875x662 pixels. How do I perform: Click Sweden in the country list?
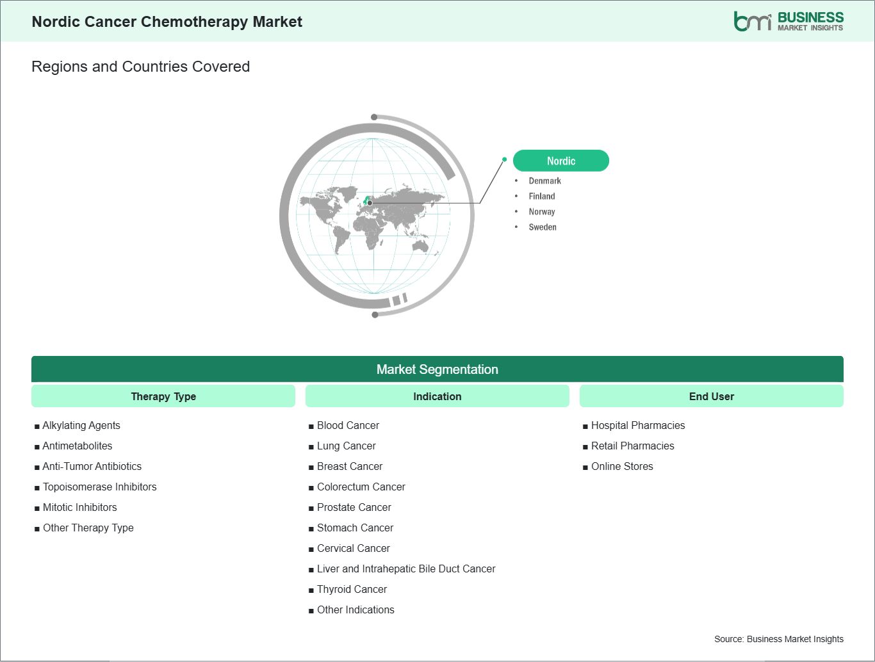tap(542, 227)
